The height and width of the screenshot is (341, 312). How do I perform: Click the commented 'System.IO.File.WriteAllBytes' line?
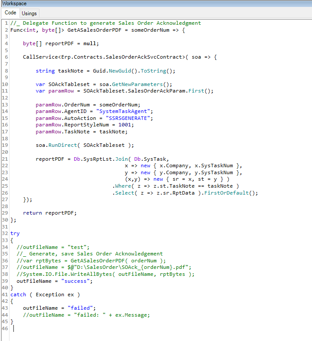pyautogui.click(x=105, y=274)
